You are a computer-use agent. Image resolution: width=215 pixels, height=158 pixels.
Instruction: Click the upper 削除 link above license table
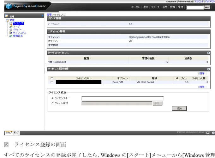tap(202, 73)
